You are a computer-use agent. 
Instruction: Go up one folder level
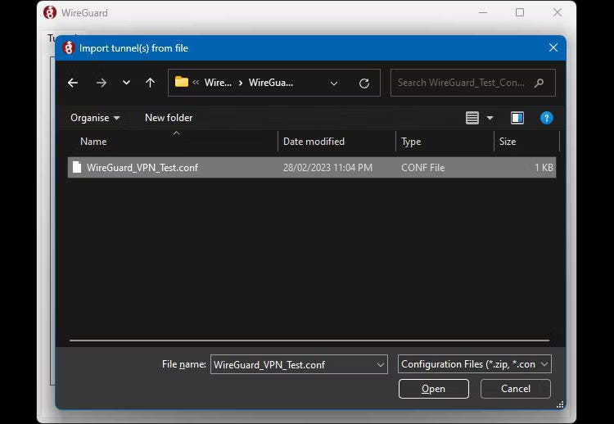[150, 83]
